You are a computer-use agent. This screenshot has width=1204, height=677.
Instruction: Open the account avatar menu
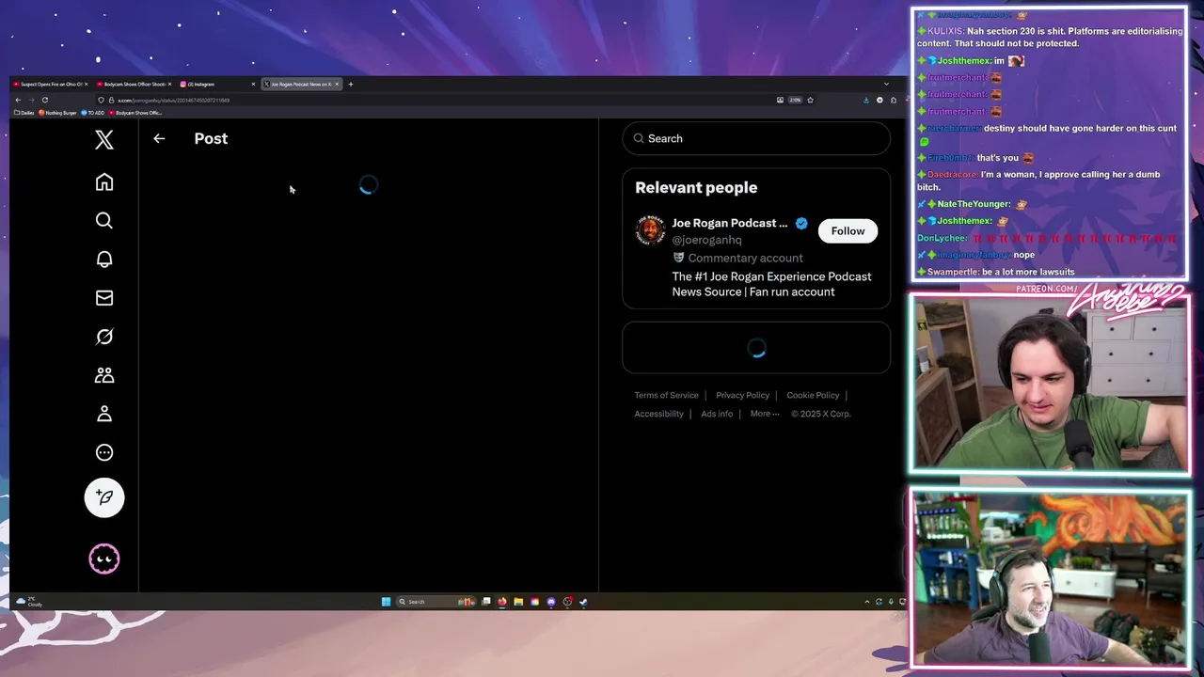104,559
